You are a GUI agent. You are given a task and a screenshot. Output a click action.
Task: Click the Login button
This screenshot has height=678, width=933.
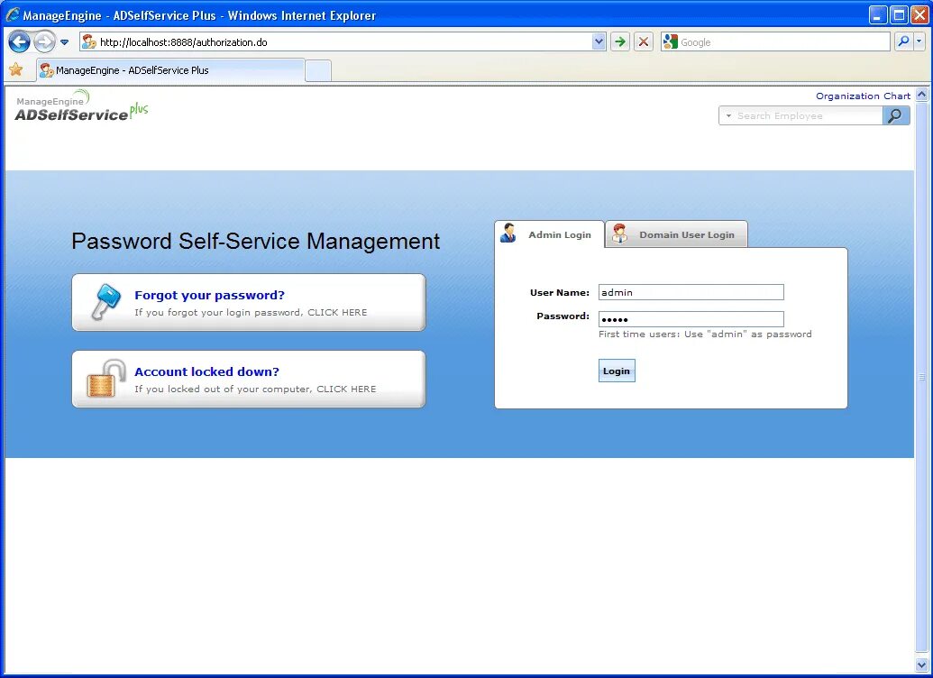coord(617,371)
